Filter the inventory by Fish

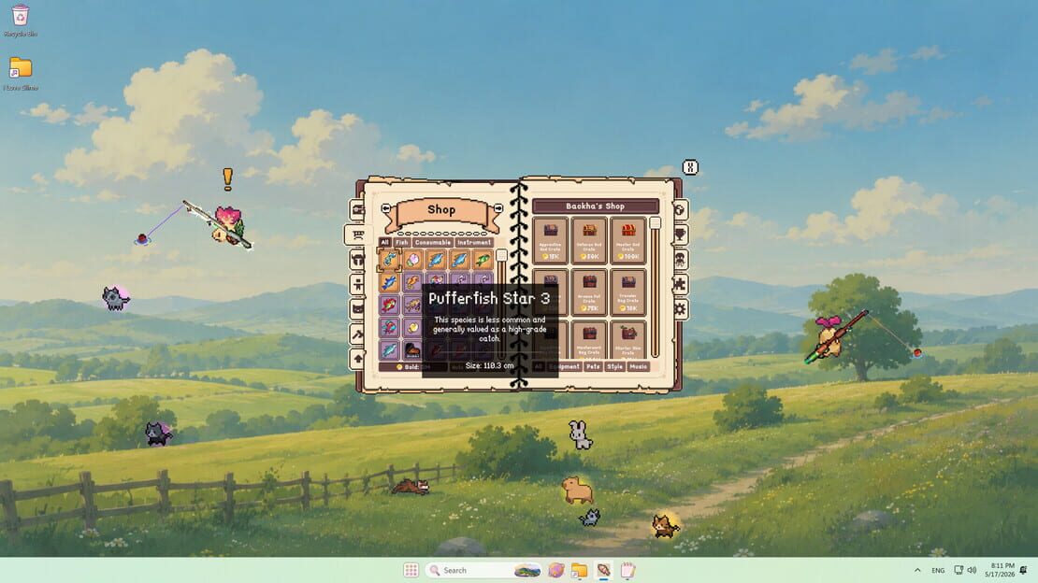pos(402,242)
